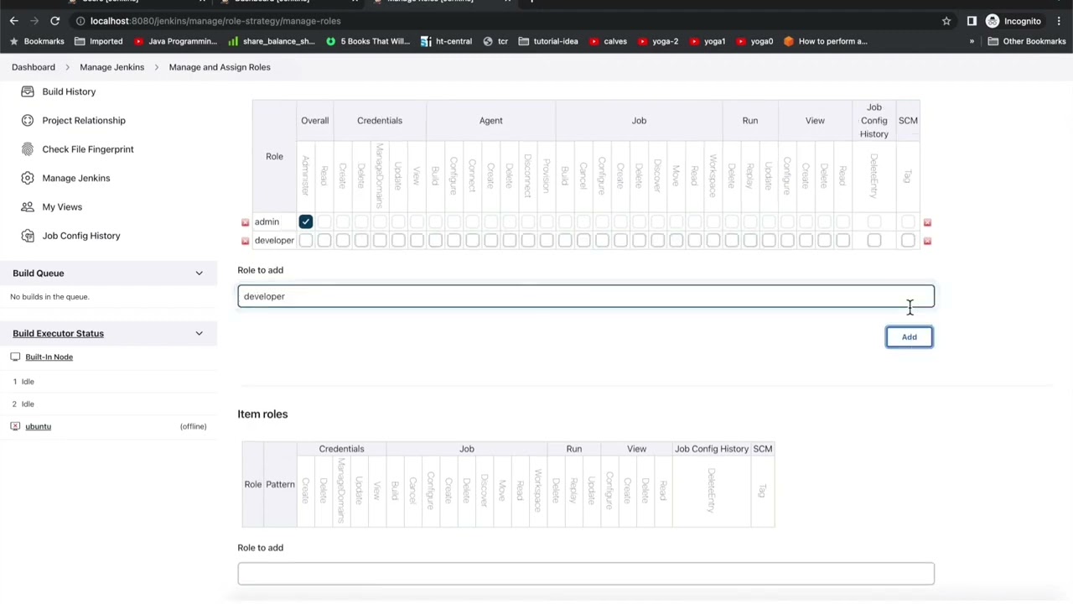The width and height of the screenshot is (1073, 604).
Task: Check developer Credentials Create checkbox
Action: 343,241
